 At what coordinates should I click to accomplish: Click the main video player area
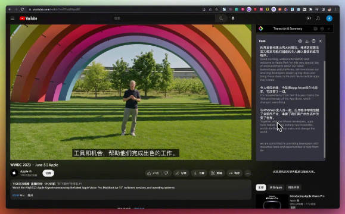(x=130, y=92)
